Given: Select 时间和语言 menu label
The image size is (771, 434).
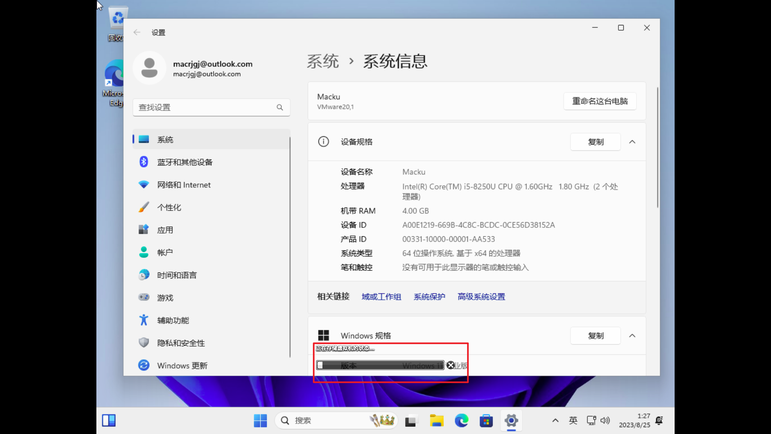Looking at the screenshot, I should point(177,275).
